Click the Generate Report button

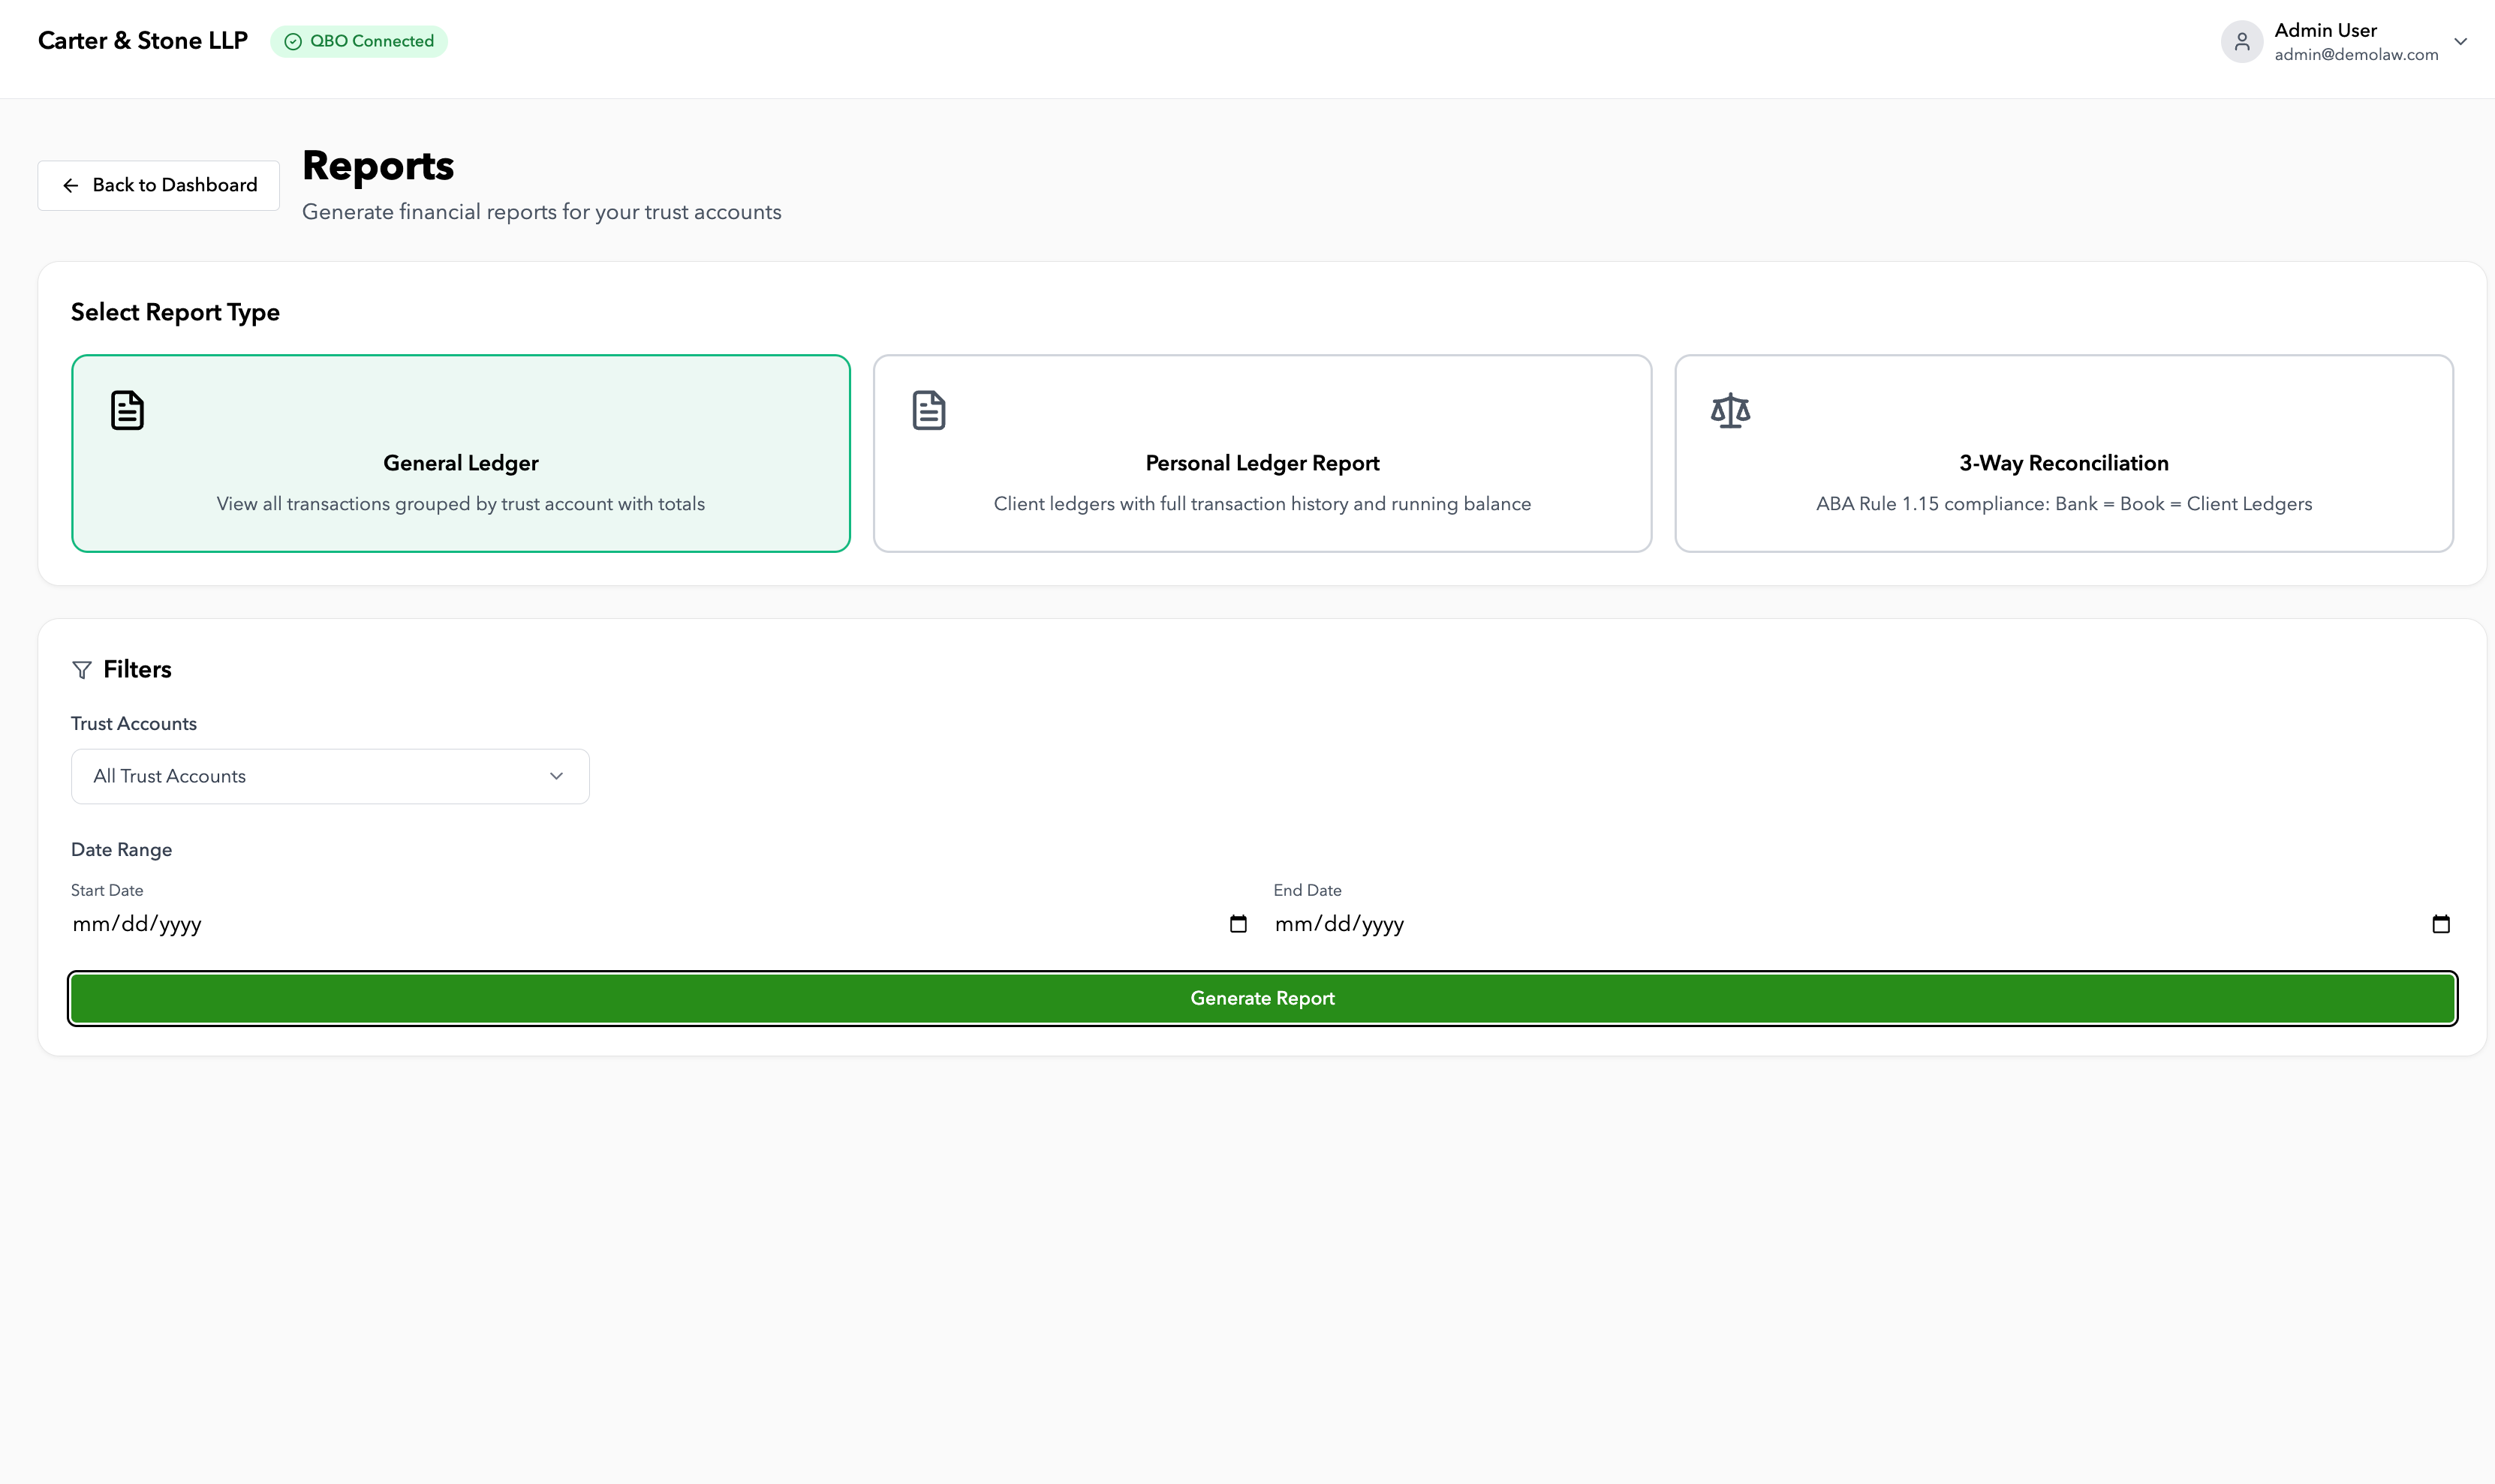[1263, 999]
